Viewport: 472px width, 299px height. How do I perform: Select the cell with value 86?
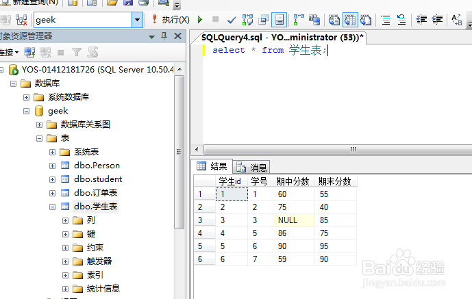(293, 233)
